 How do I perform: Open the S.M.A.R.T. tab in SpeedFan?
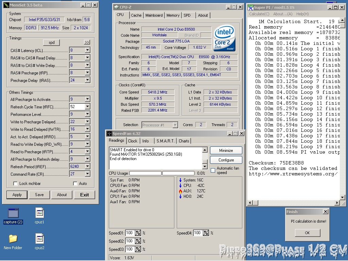(166, 141)
